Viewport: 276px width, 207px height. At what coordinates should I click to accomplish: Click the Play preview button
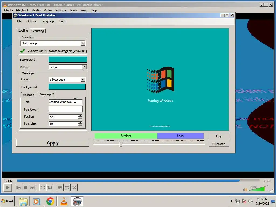point(219,136)
